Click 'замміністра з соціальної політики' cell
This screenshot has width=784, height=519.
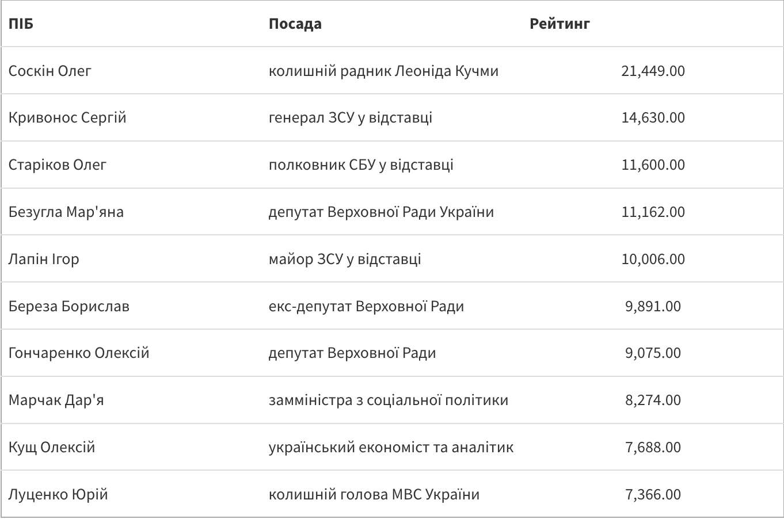[388, 400]
